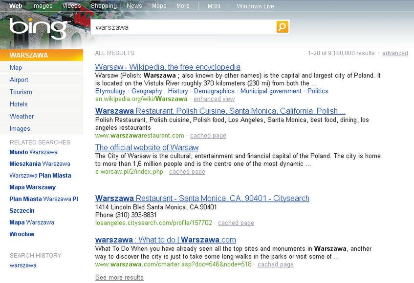Screen dimensions: 414x283
Task: Open cached page for Citysearch result
Action: tap(236, 222)
